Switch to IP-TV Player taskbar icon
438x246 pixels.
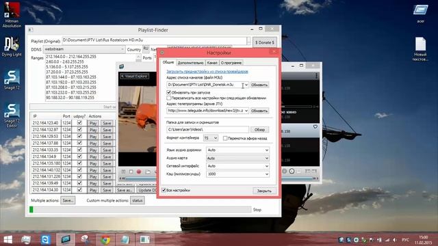[x=66, y=240]
